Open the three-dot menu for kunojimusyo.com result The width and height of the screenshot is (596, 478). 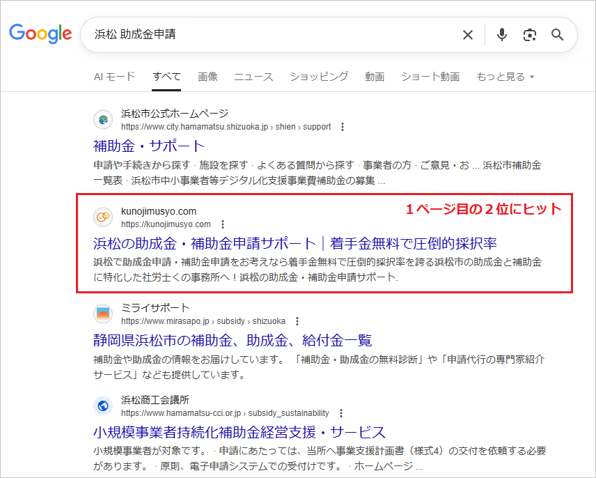click(222, 225)
